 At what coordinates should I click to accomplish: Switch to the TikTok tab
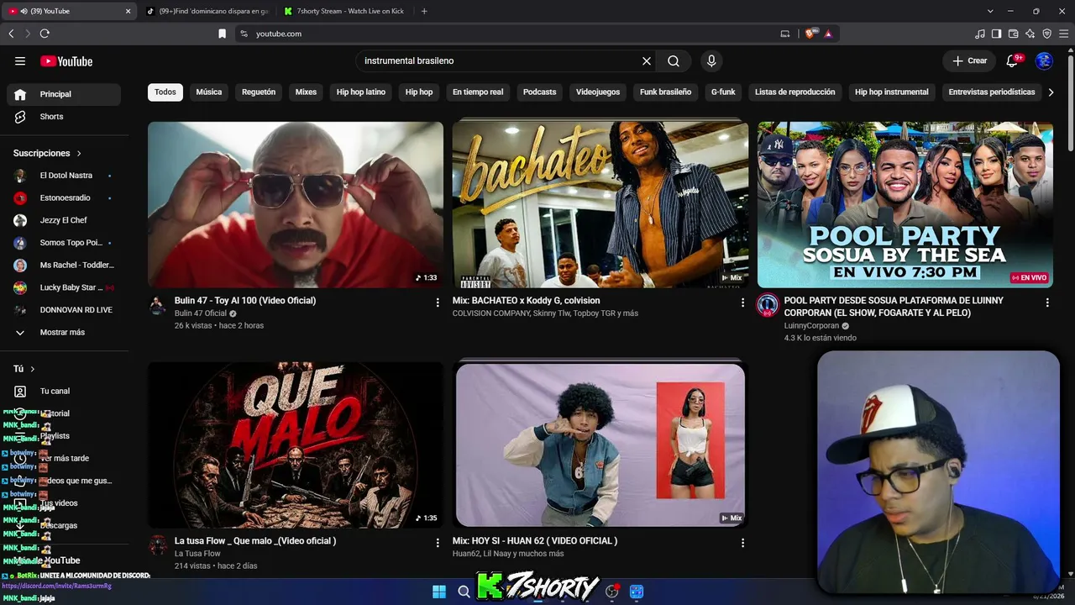(x=207, y=11)
